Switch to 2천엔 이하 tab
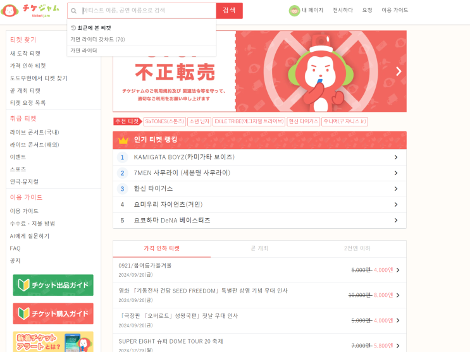The image size is (470, 352). coord(357,248)
